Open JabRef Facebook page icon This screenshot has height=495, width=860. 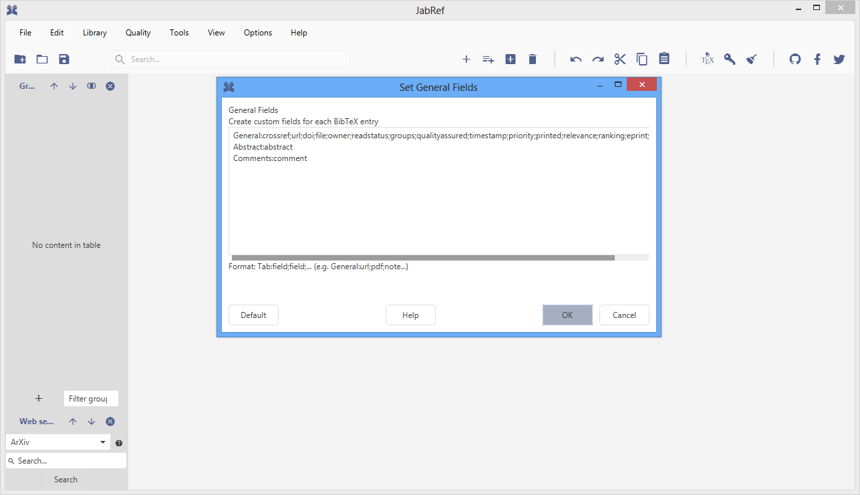coord(817,59)
